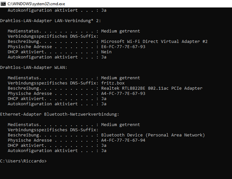Click the Drahtlos-LAN-Adapter LAN-Verbindung* 2 heading

[51, 21]
